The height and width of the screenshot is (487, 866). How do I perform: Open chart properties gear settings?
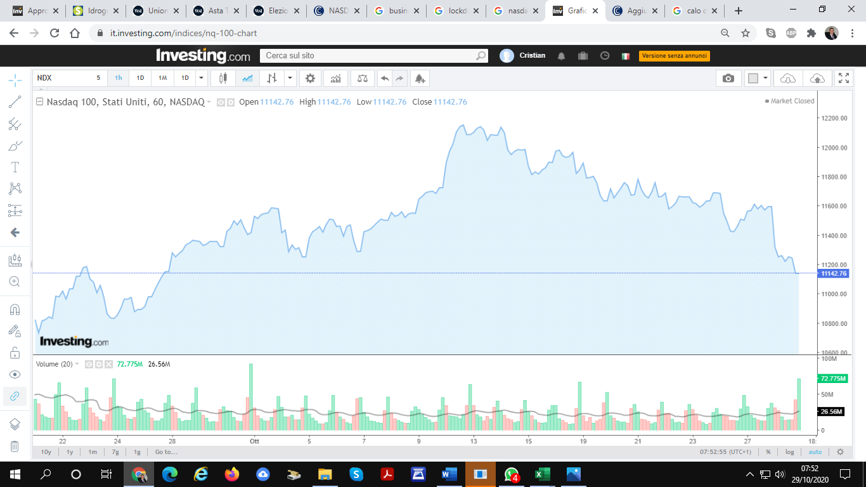tap(310, 78)
